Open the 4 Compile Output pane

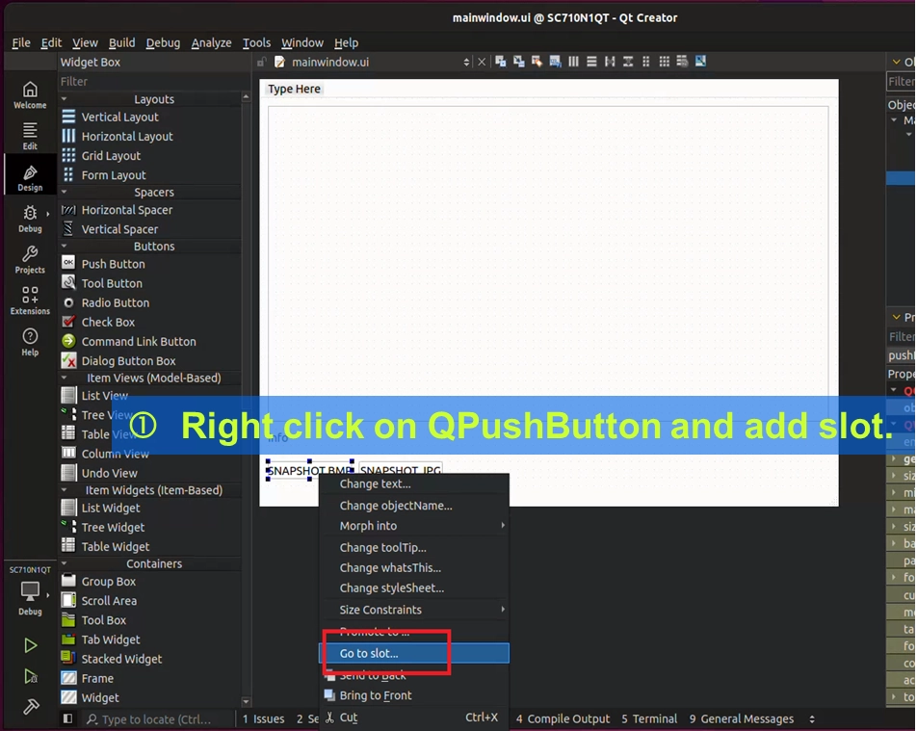point(563,718)
